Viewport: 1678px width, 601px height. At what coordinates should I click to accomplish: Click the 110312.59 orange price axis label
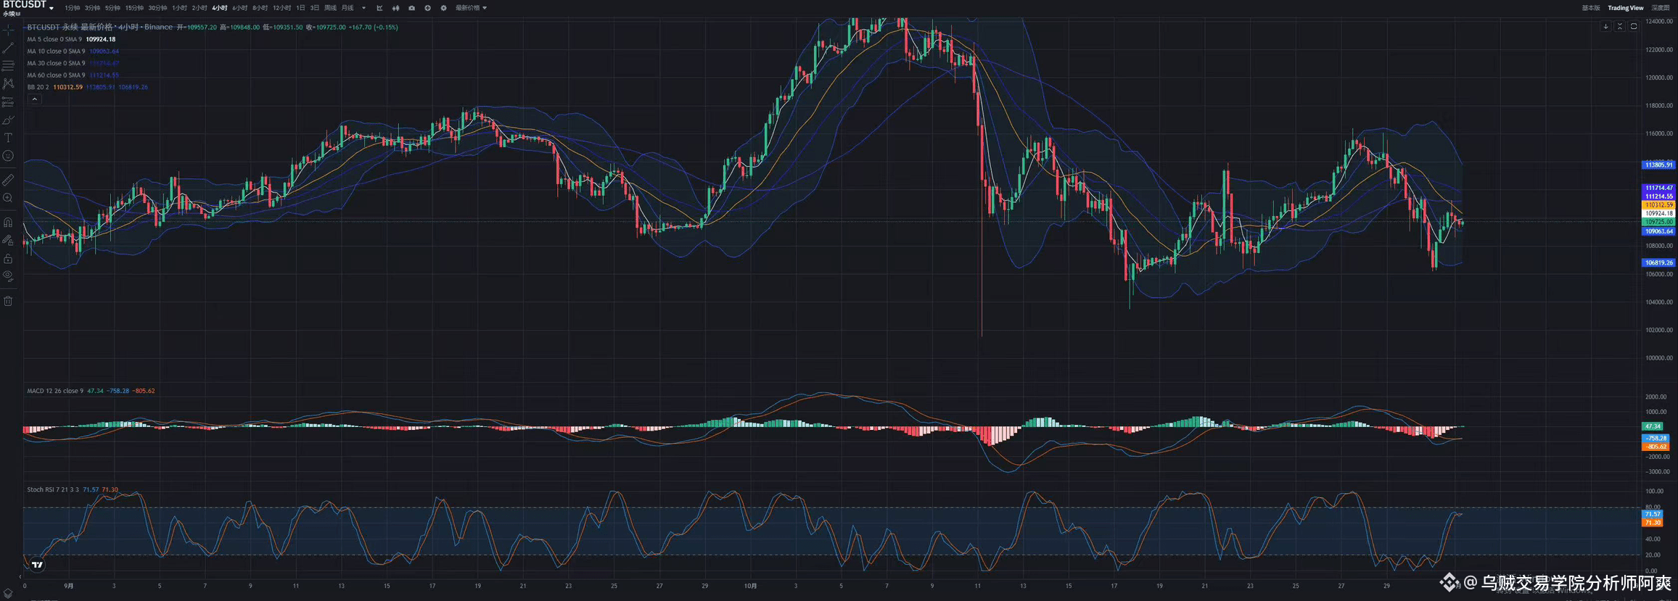point(1658,205)
